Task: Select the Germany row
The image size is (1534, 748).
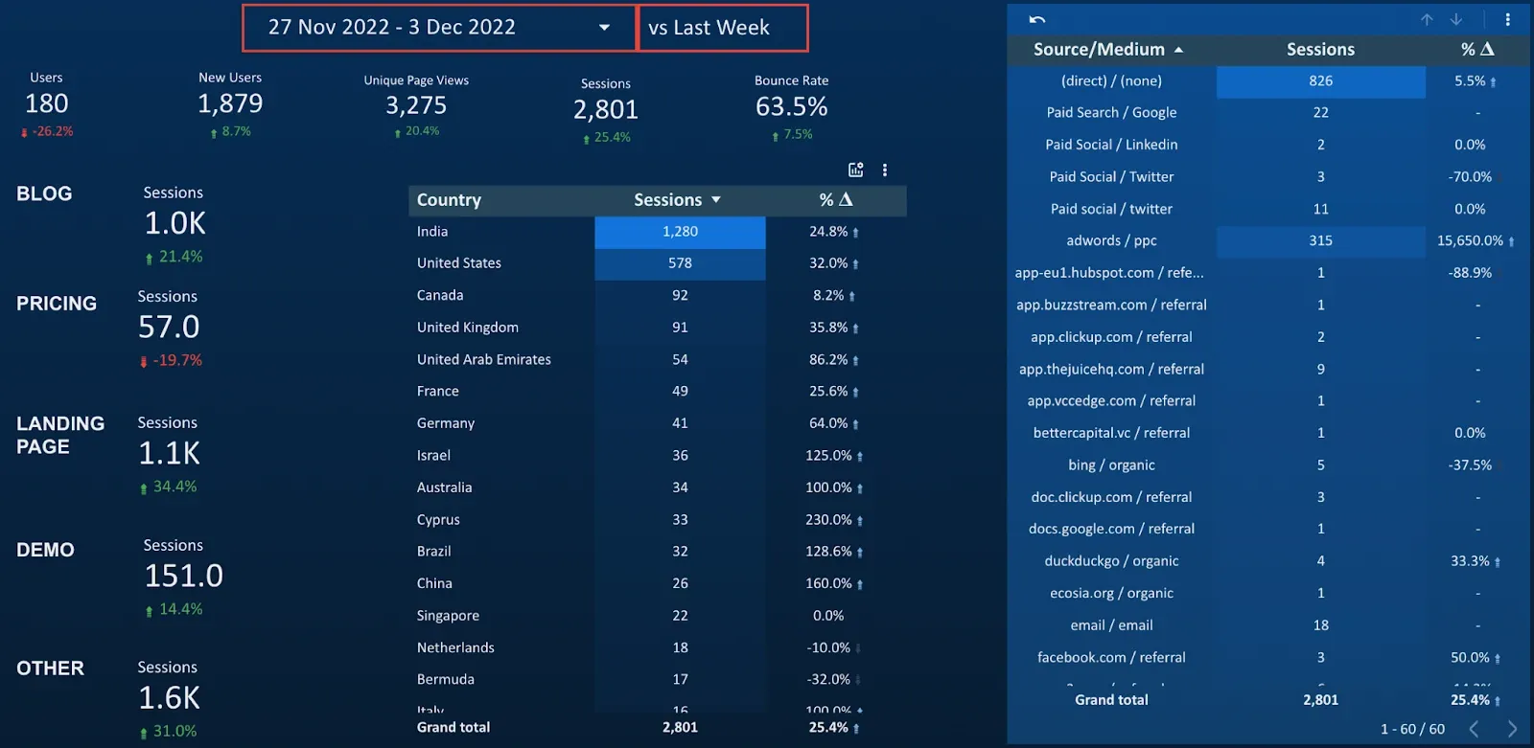Action: (x=657, y=423)
